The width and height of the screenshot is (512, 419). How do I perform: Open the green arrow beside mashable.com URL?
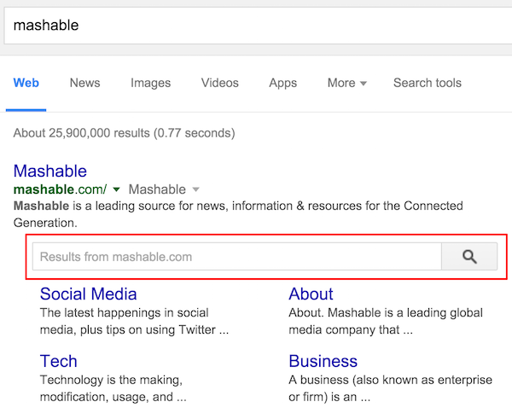tap(116, 189)
